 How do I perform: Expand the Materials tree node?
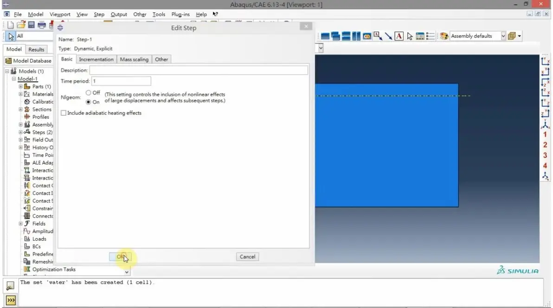tap(20, 94)
